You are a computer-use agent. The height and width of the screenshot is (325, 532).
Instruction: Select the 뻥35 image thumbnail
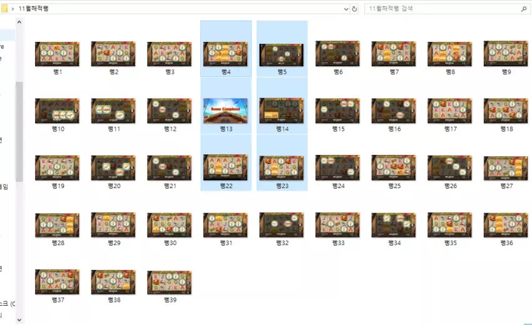[449, 224]
